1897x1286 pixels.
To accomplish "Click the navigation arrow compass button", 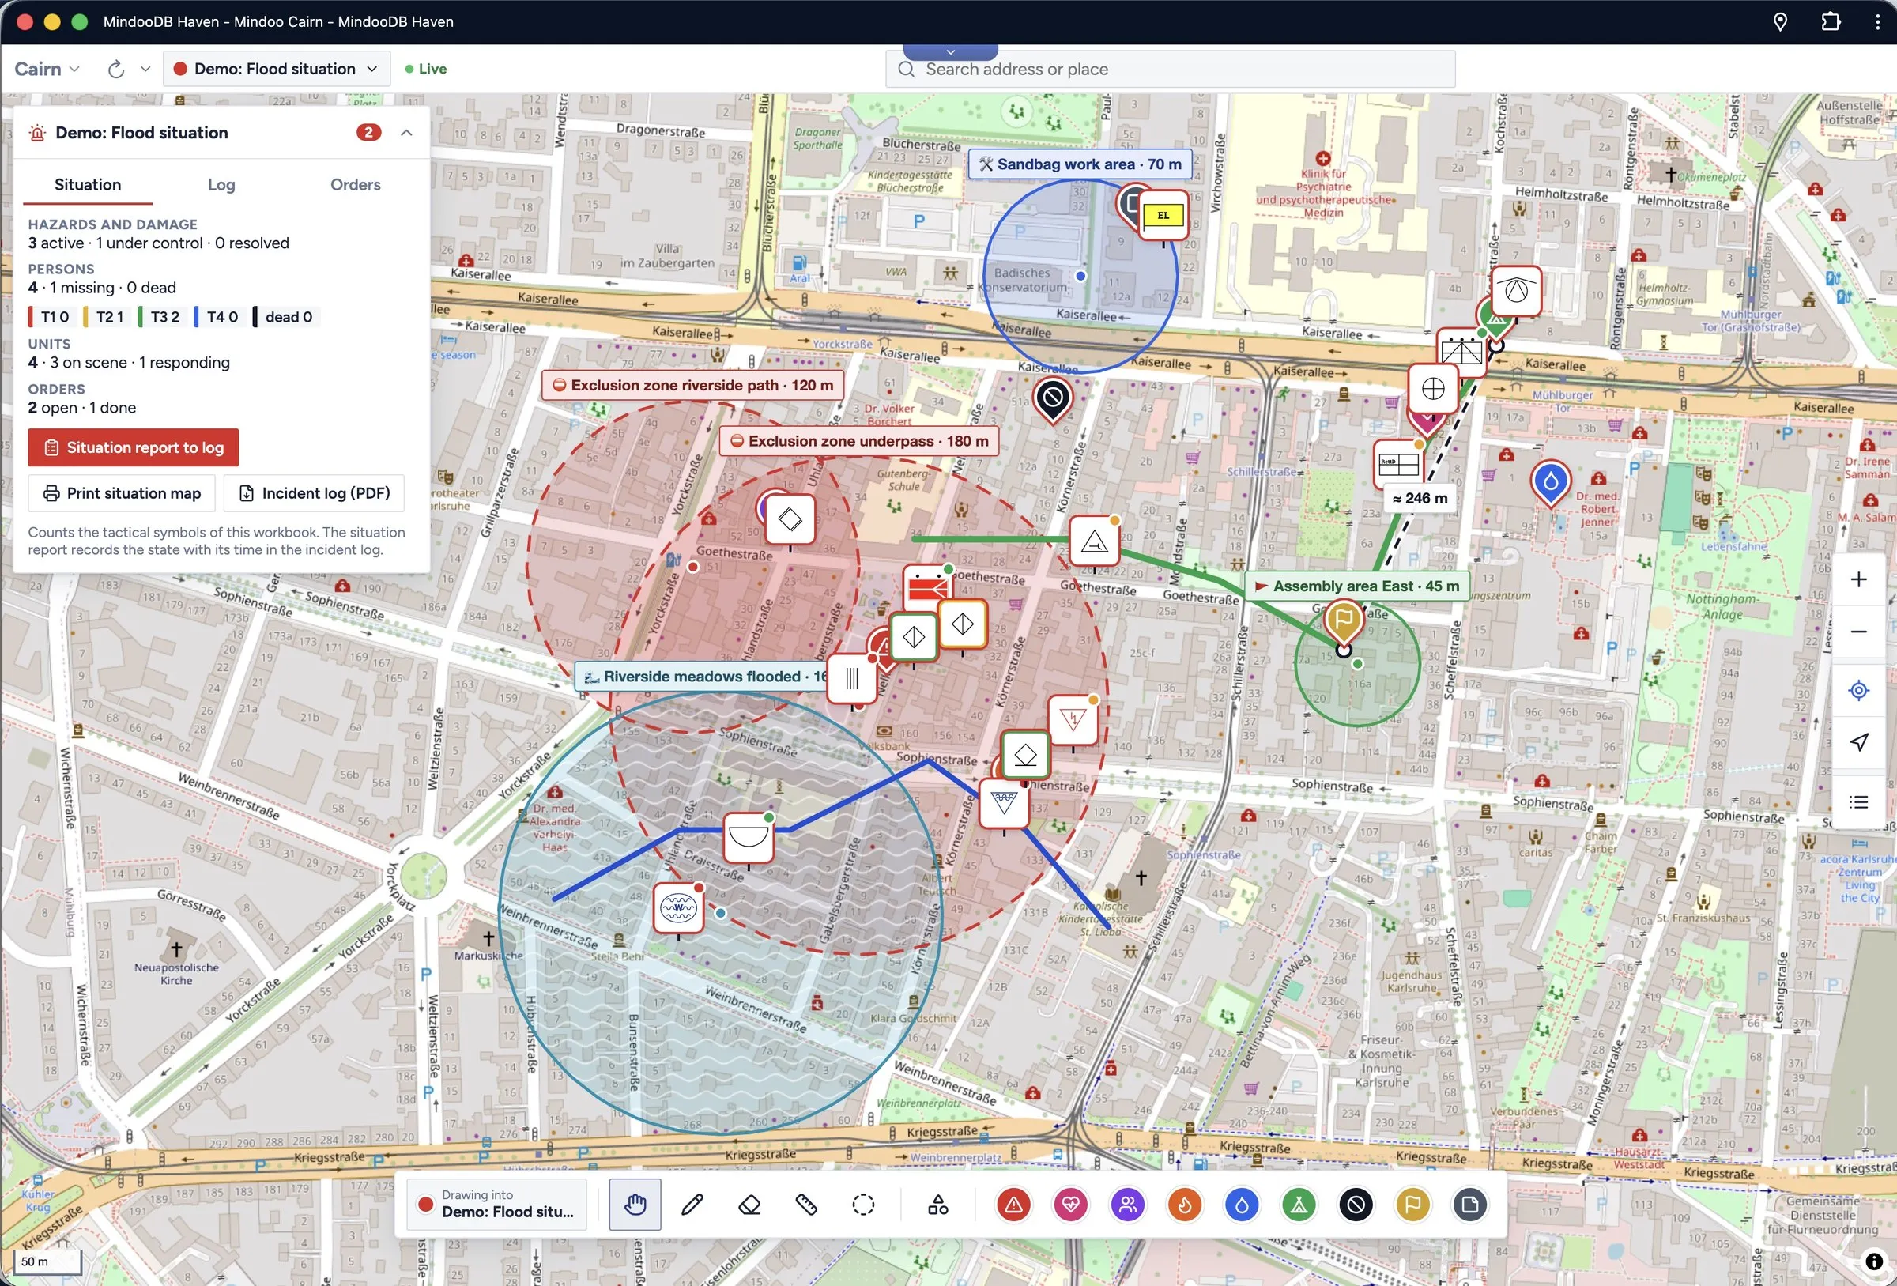I will (1858, 742).
